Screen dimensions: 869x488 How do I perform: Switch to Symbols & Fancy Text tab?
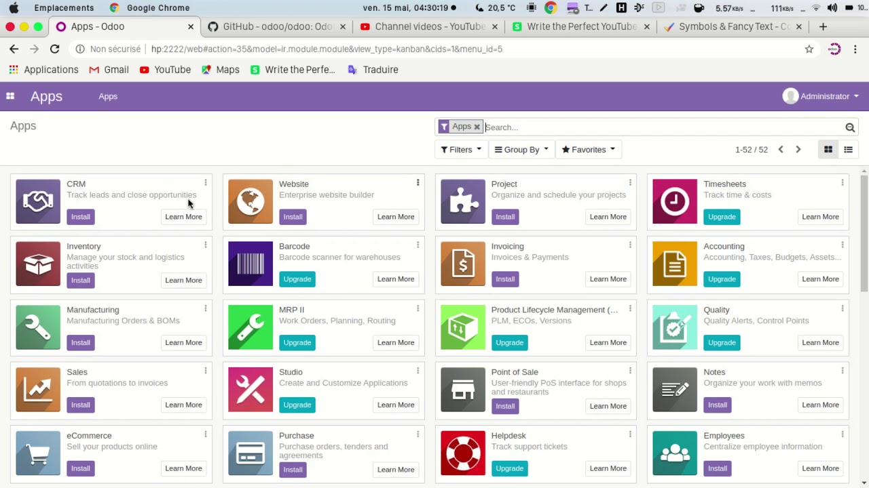733,26
